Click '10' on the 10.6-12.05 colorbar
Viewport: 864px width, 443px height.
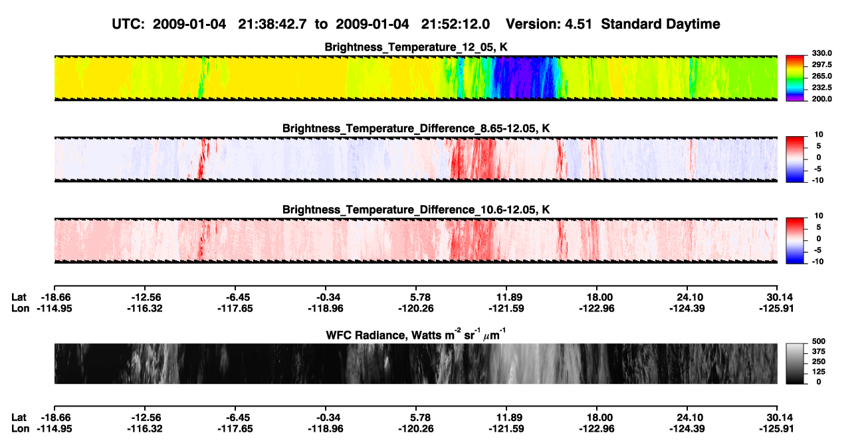pos(819,216)
